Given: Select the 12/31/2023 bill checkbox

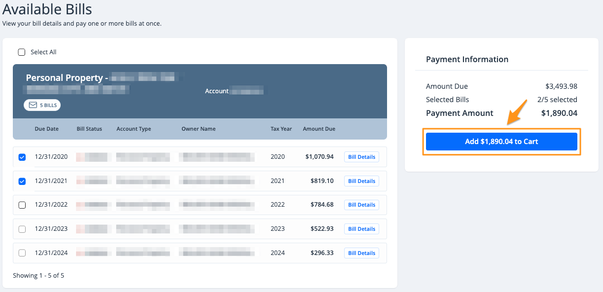Looking at the screenshot, I should coord(22,229).
